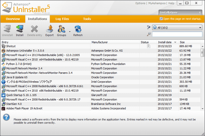The width and height of the screenshot is (205, 136).
Task: Click the filter funnel icon
Action: coord(149,27)
